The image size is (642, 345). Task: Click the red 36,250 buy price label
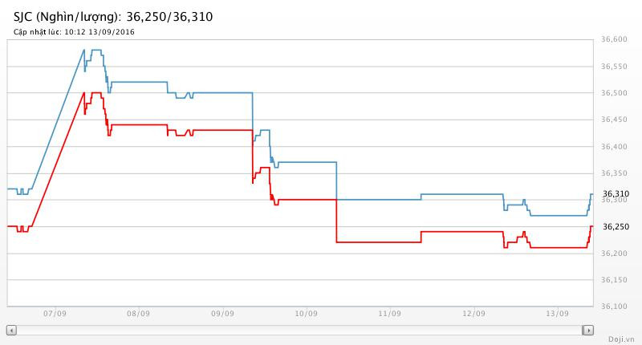[x=616, y=227]
